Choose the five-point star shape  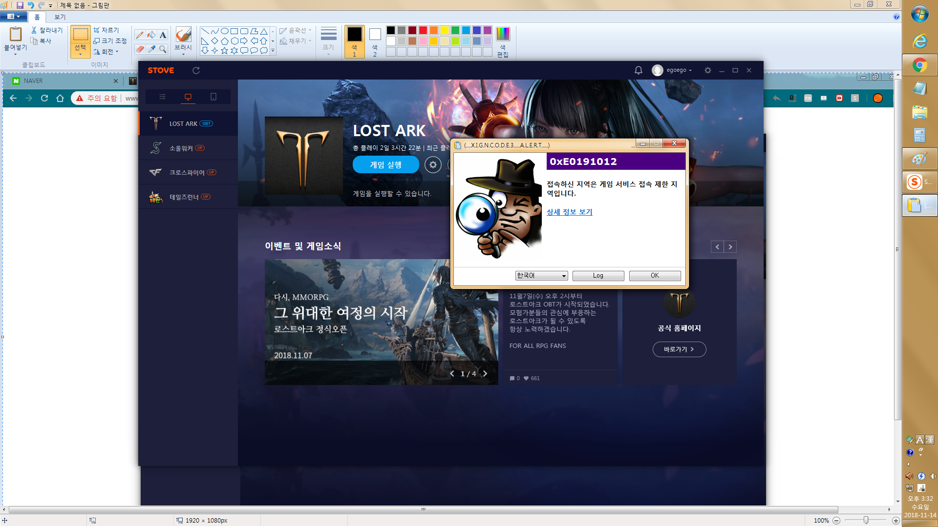tap(225, 50)
